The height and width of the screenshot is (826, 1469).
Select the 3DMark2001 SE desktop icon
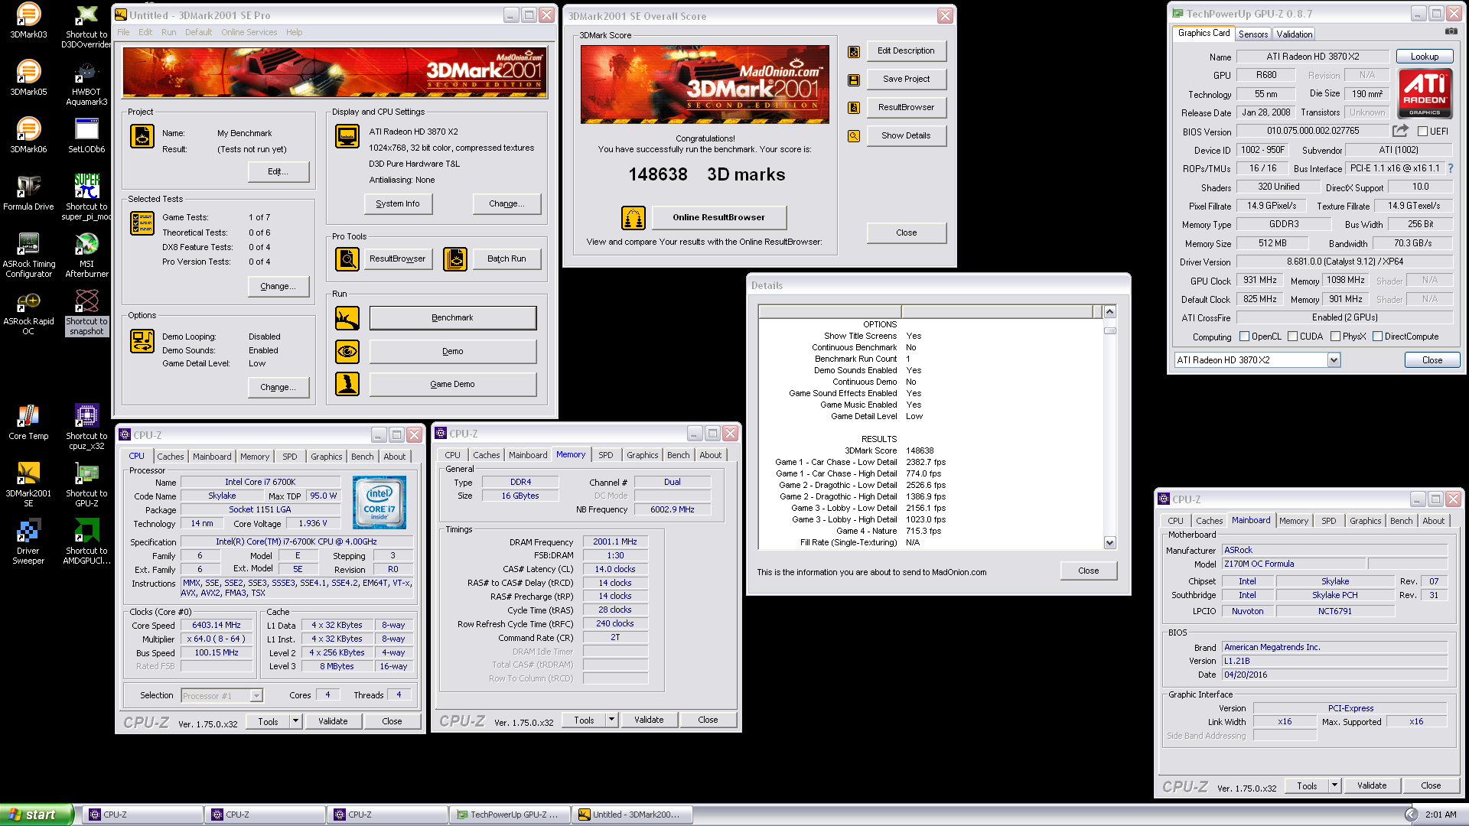[x=28, y=484]
